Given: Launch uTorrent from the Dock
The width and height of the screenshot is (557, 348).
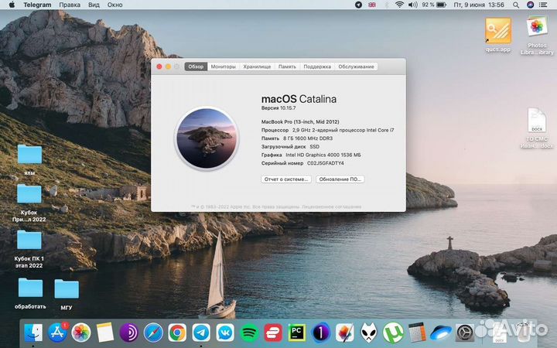Looking at the screenshot, I should point(392,333).
